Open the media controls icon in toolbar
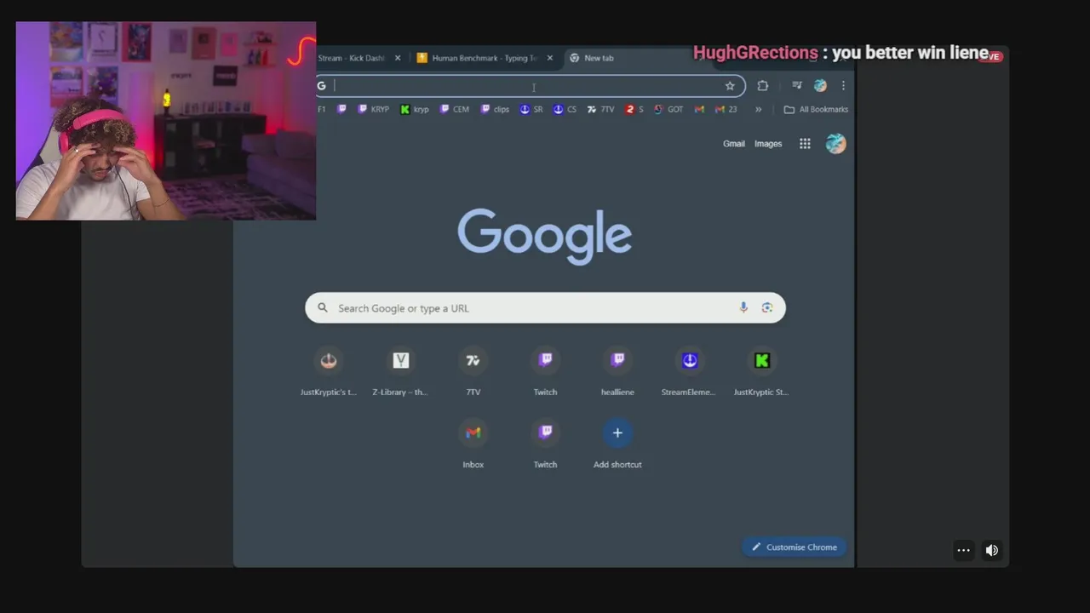This screenshot has height=613, width=1090. click(797, 86)
